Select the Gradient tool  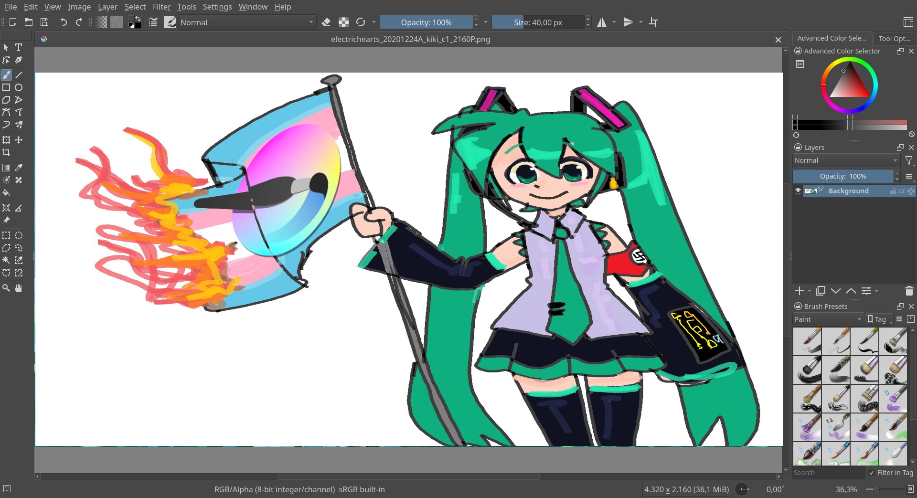[x=6, y=168]
